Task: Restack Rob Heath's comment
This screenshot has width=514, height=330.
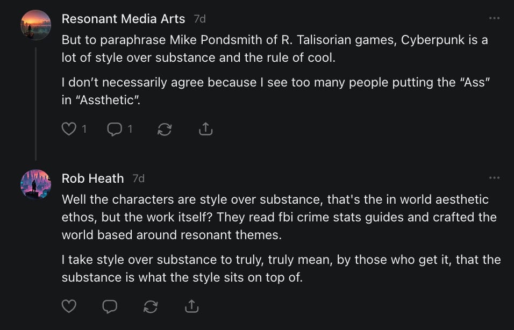Action: click(x=151, y=306)
